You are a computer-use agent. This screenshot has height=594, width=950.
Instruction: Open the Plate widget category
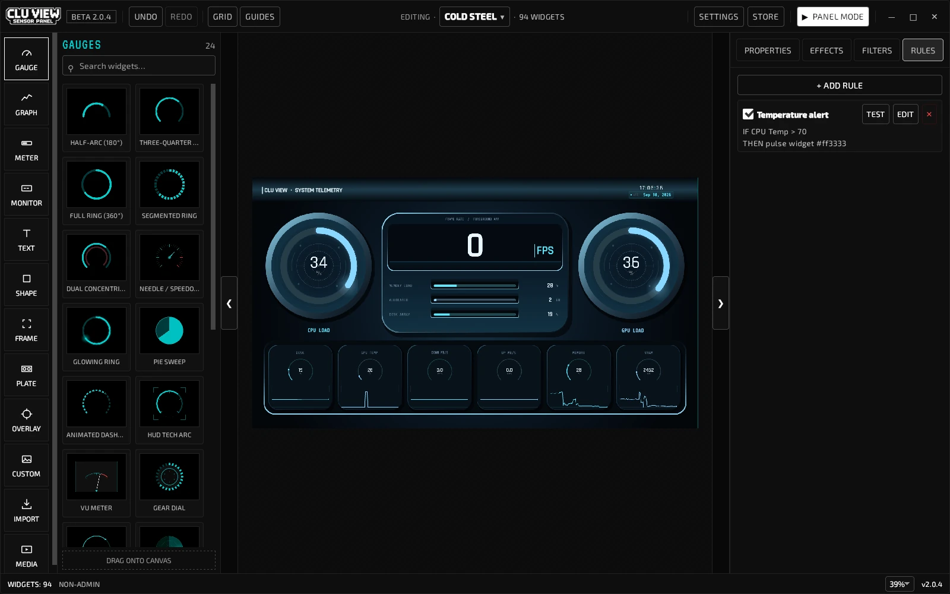point(26,375)
